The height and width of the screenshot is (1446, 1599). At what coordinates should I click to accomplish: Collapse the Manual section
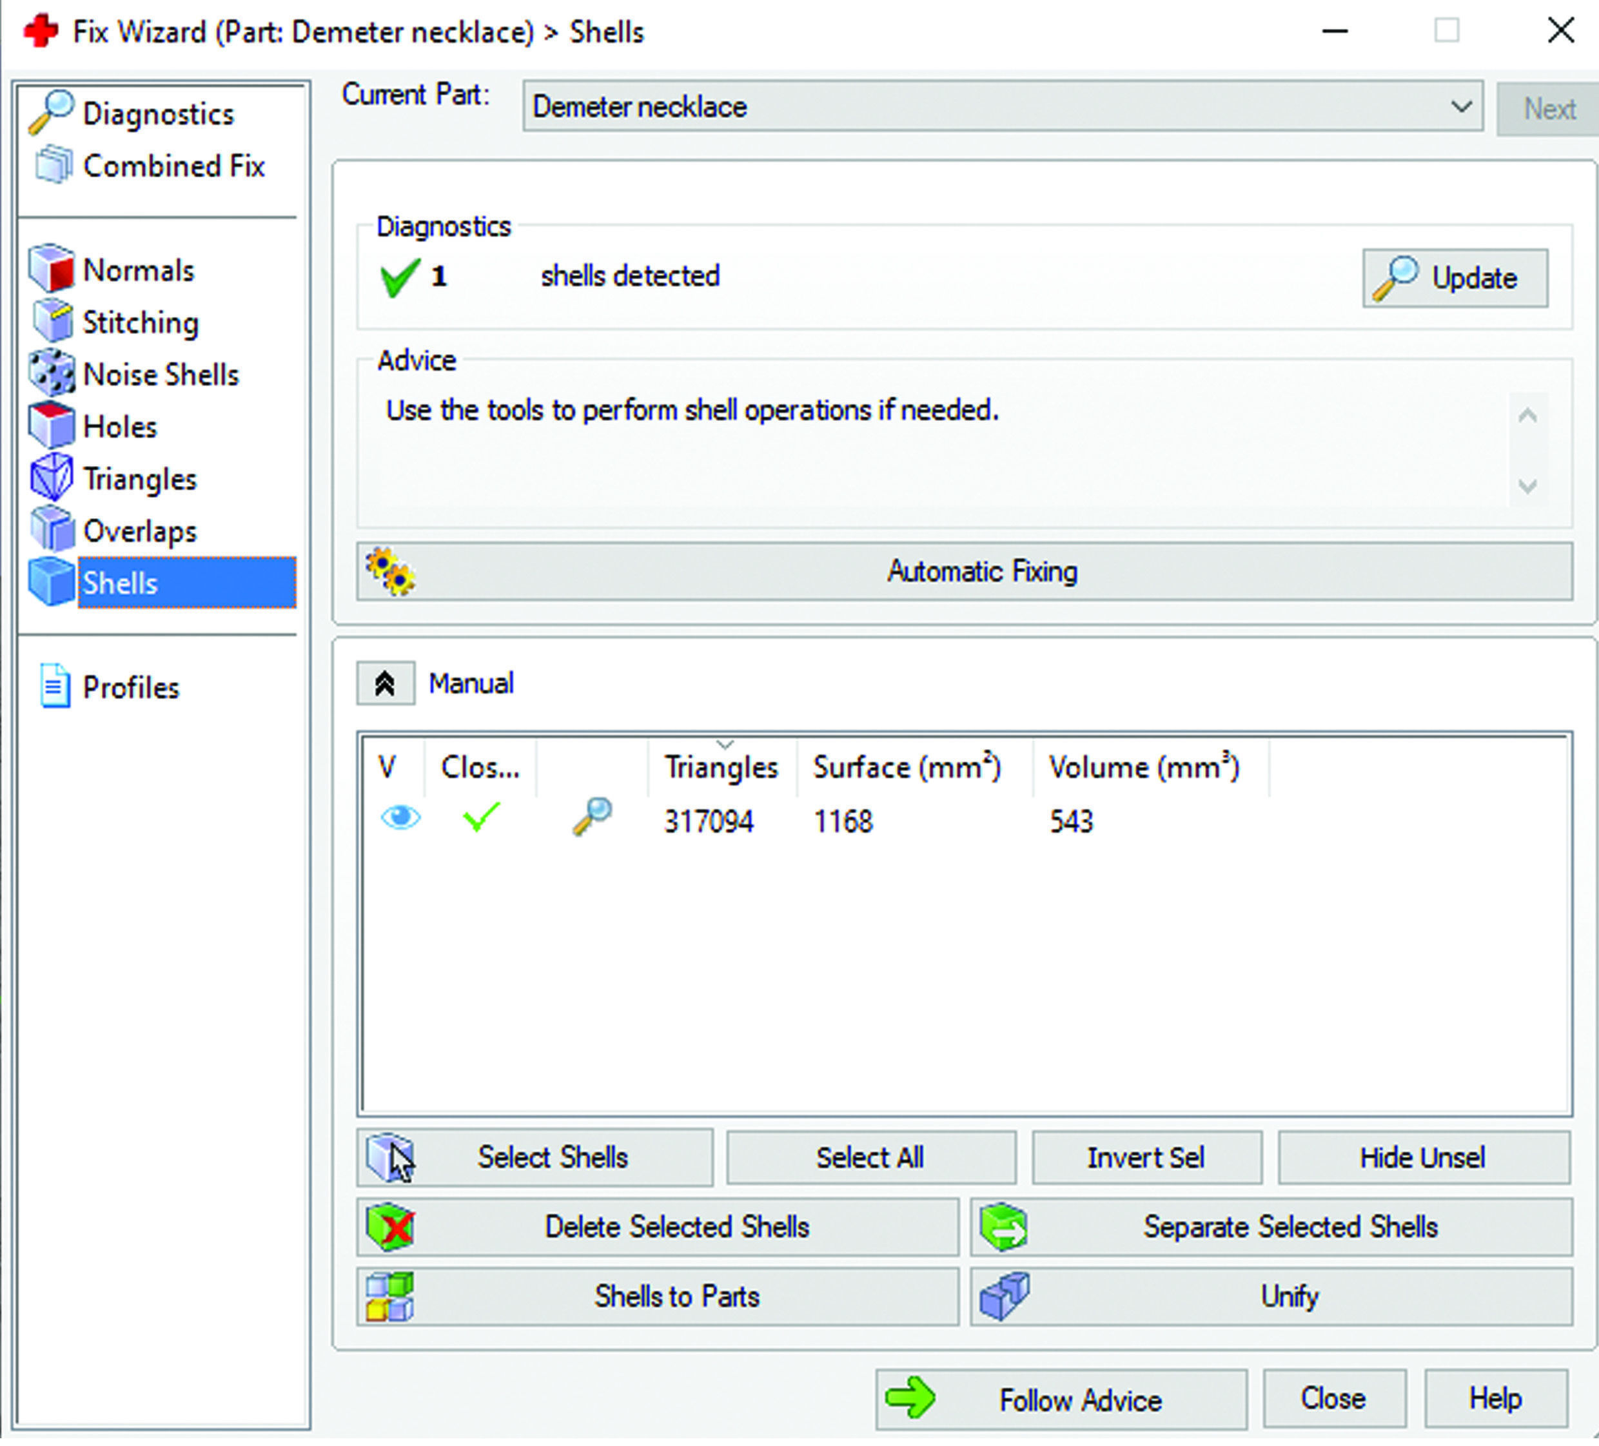pyautogui.click(x=385, y=683)
